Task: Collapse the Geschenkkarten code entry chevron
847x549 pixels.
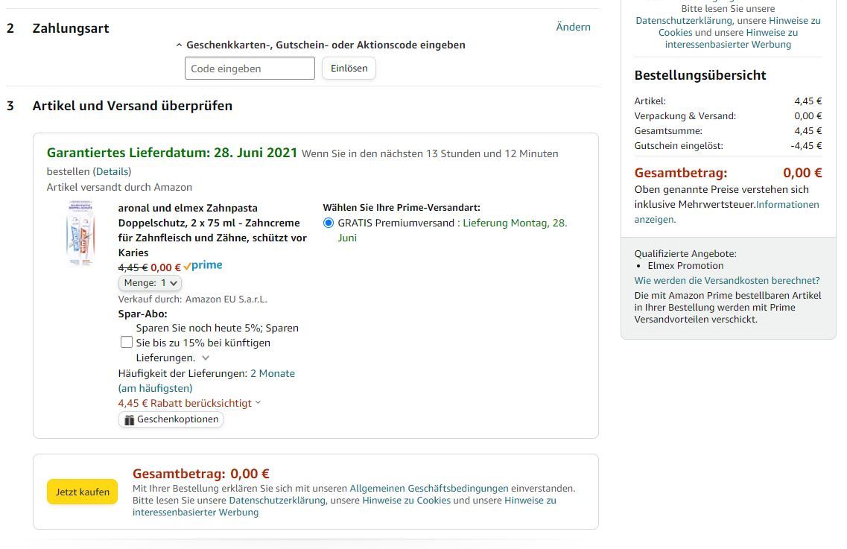Action: [x=179, y=45]
